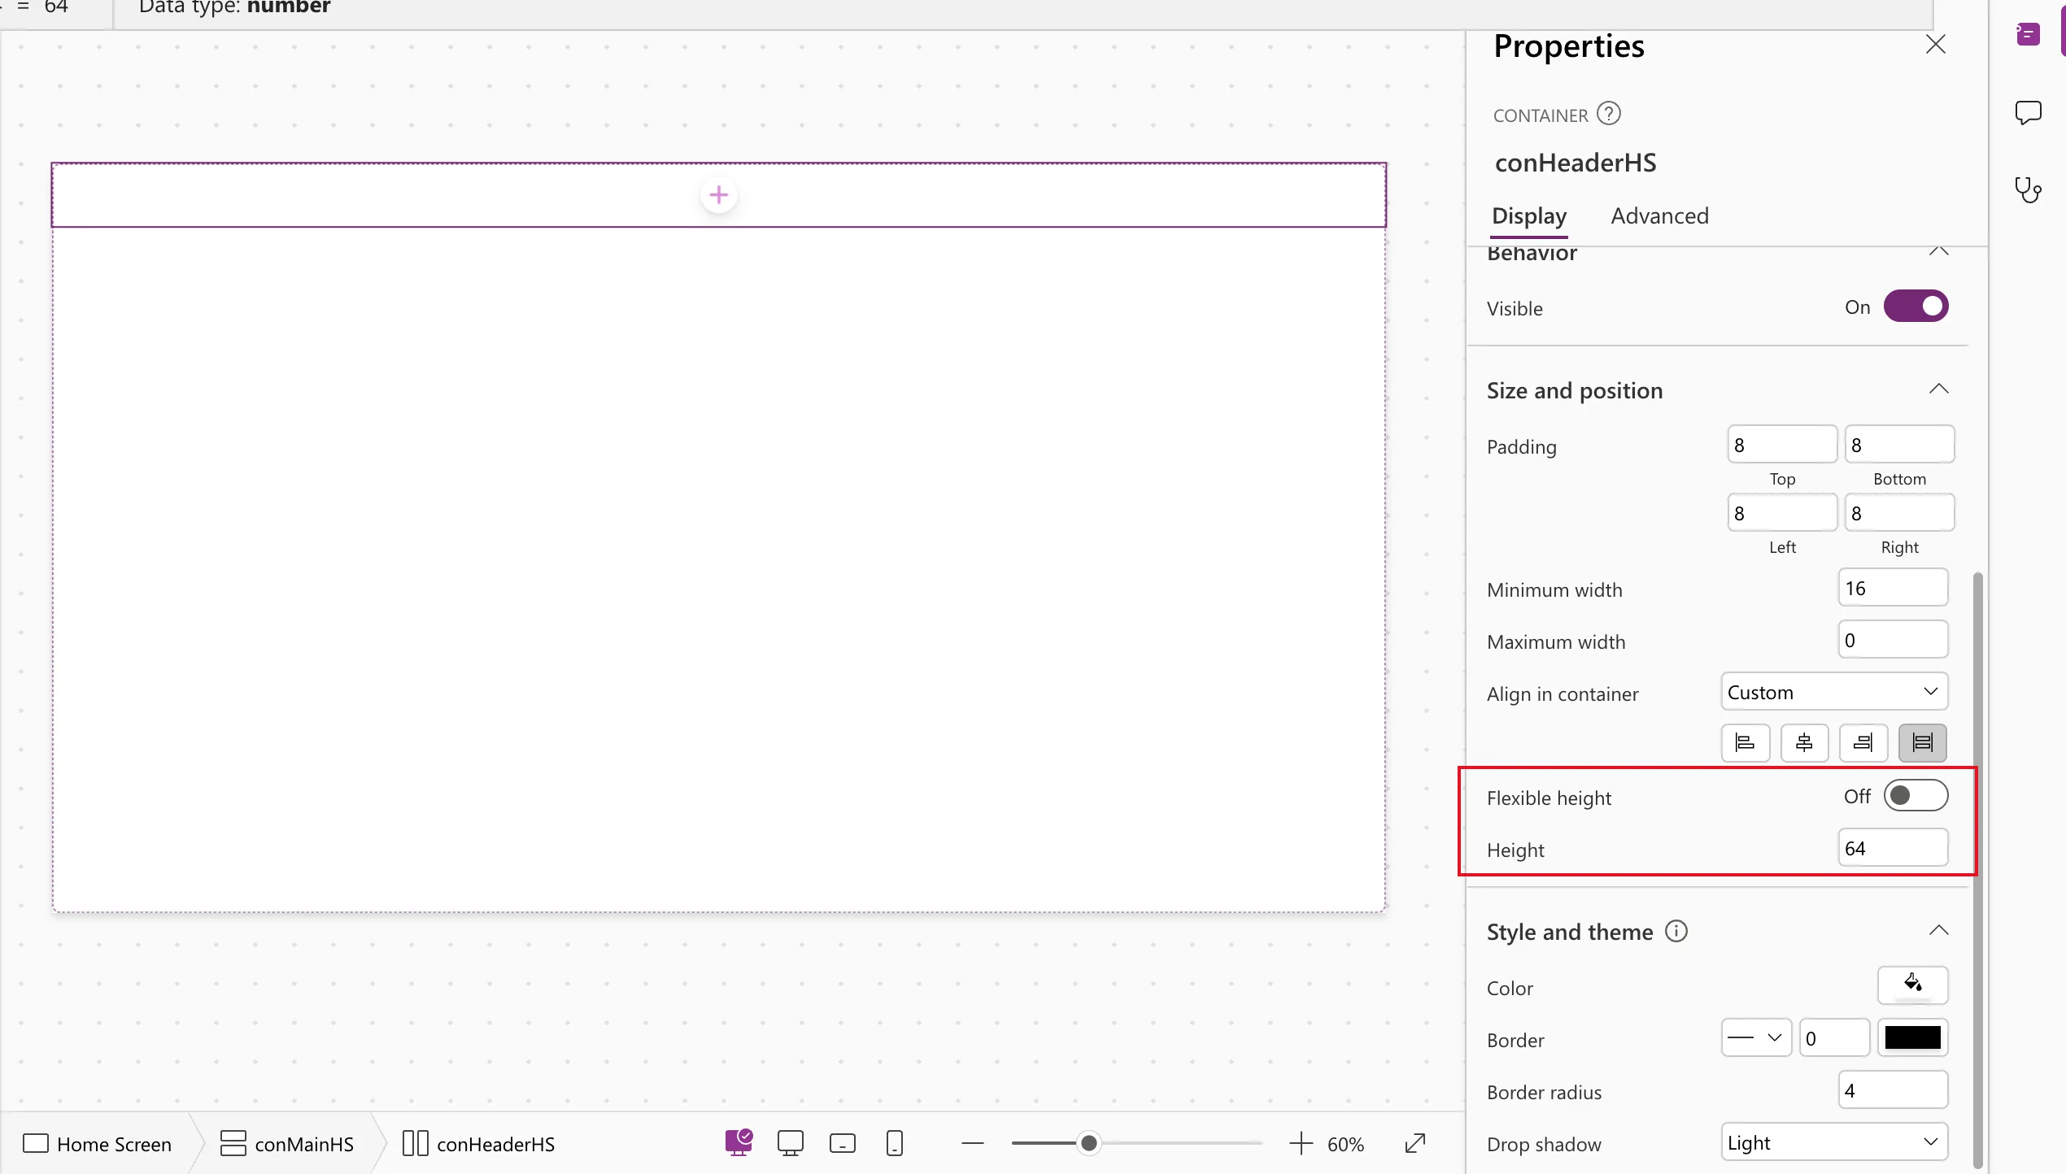Select align left icon for container
Screen dimensions: 2066x1174
pos(1745,742)
